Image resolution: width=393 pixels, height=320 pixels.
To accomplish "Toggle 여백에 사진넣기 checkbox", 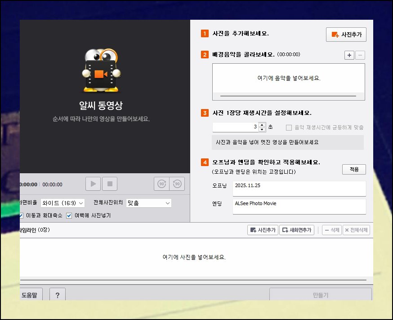I will (x=69, y=215).
